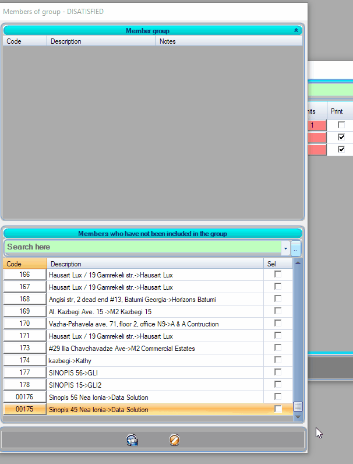The width and height of the screenshot is (353, 464).
Task: Select the SINOPIS 56->GLI row
Action: coord(154,372)
